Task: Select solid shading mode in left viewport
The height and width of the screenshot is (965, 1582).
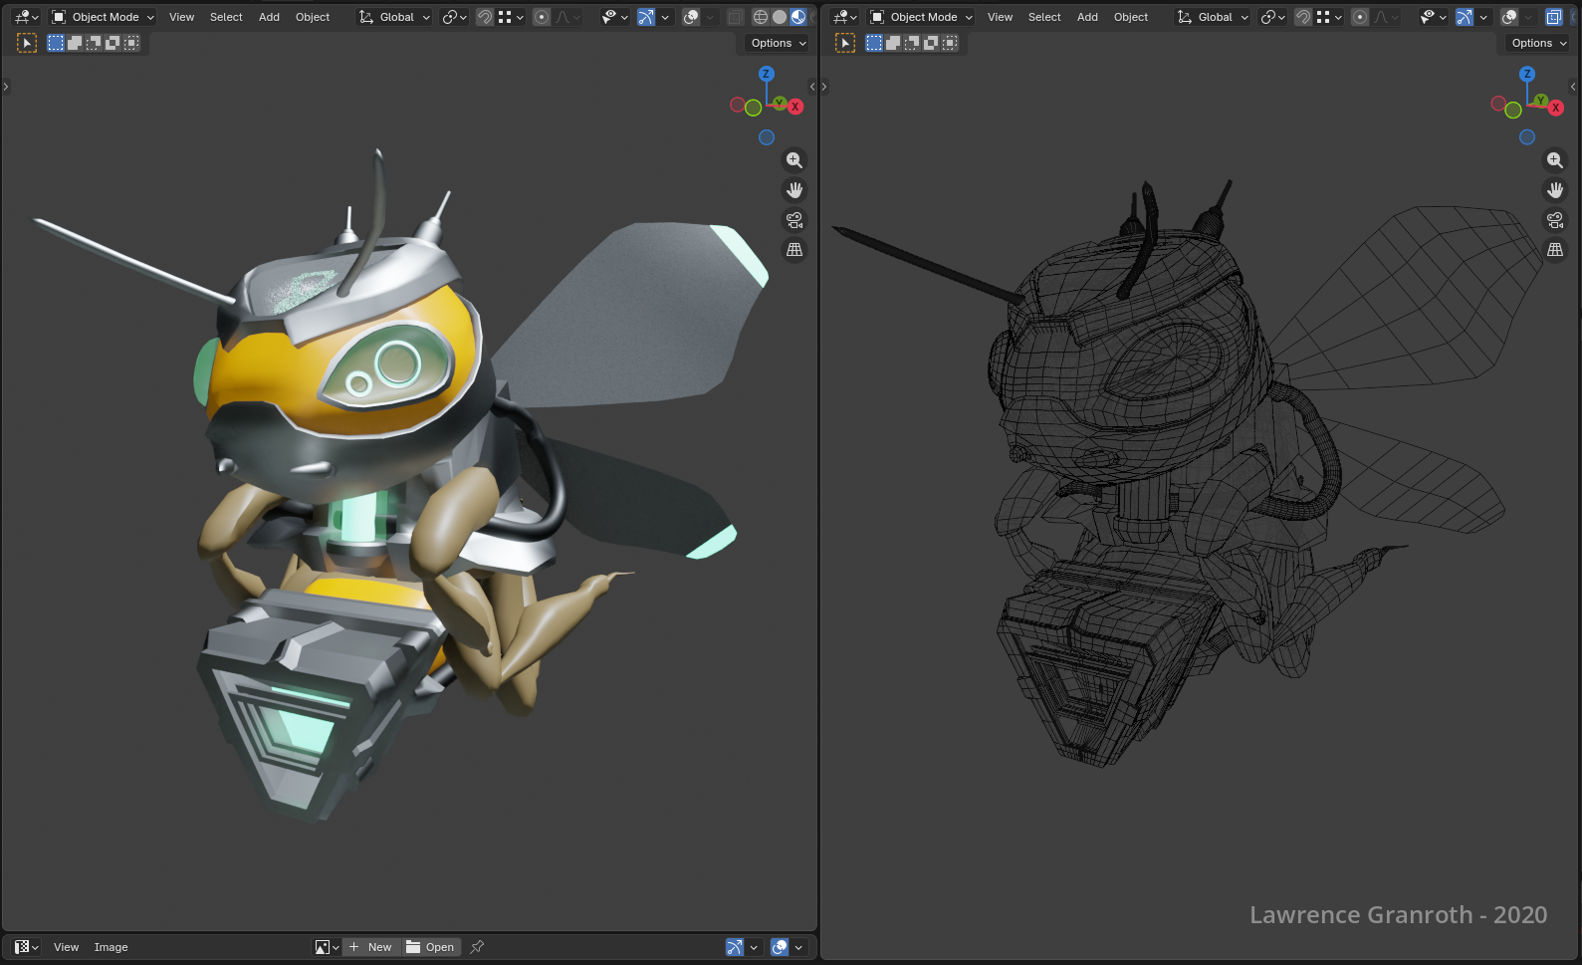Action: (x=780, y=17)
